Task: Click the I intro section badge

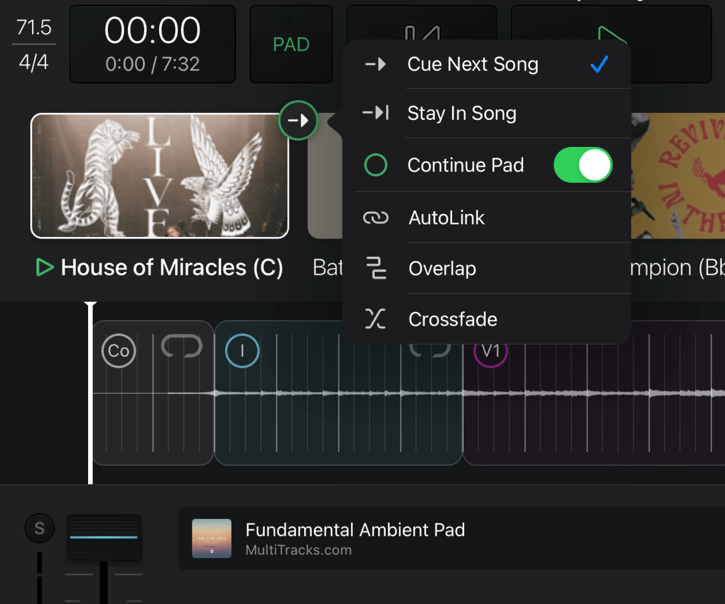Action: tap(242, 351)
